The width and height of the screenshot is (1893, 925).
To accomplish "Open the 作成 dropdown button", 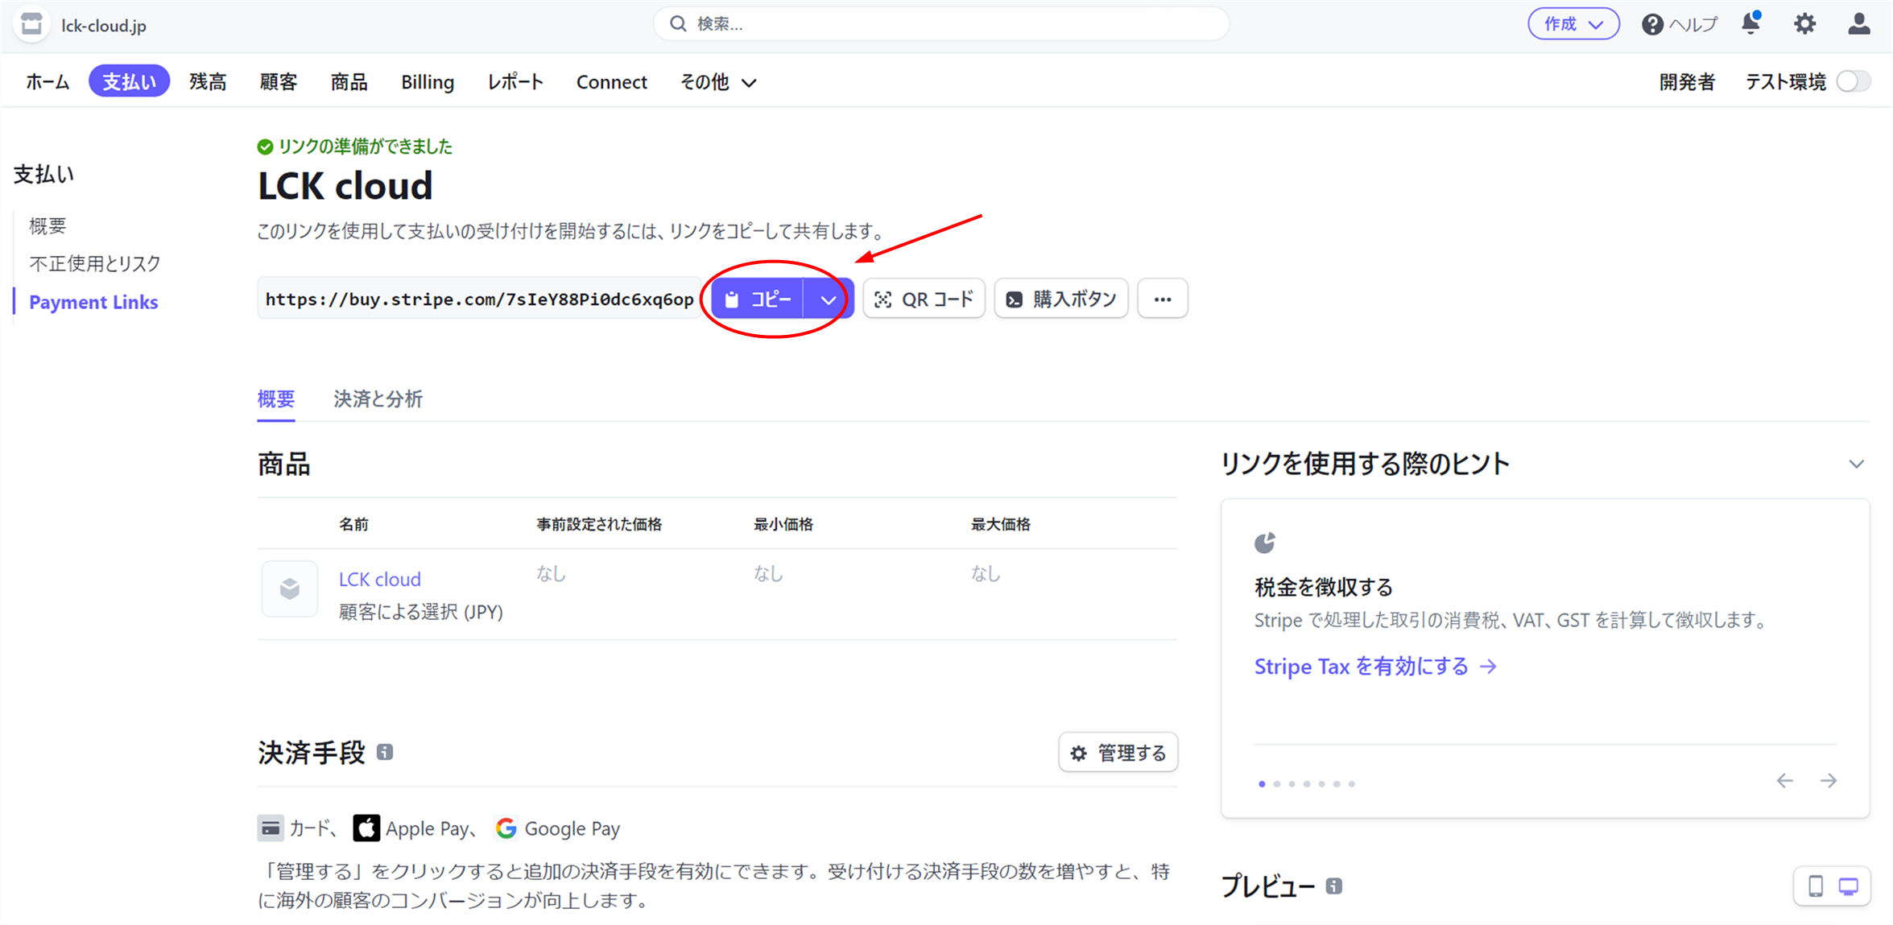I will point(1573,24).
